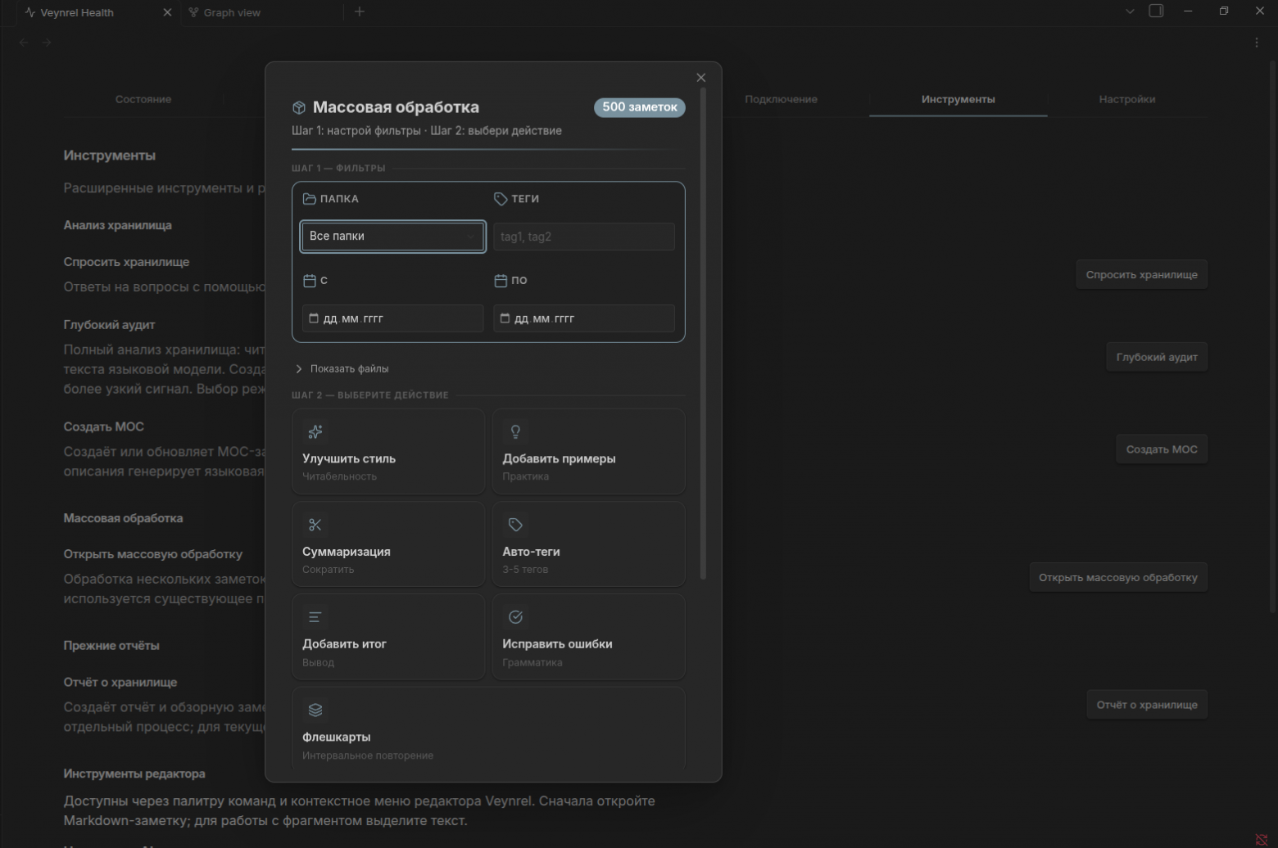Click the dialog's vertical scrollbar
The image size is (1278, 848).
[x=703, y=334]
